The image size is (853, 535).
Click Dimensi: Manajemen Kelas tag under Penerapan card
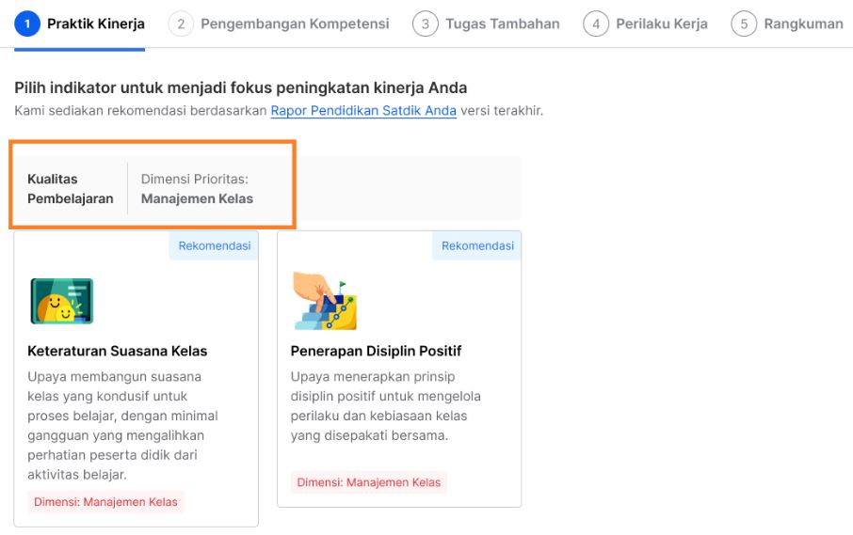(x=369, y=482)
